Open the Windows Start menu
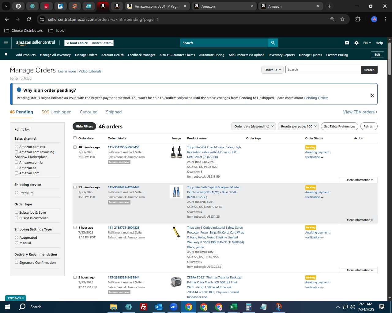392x313 pixels. (7, 307)
